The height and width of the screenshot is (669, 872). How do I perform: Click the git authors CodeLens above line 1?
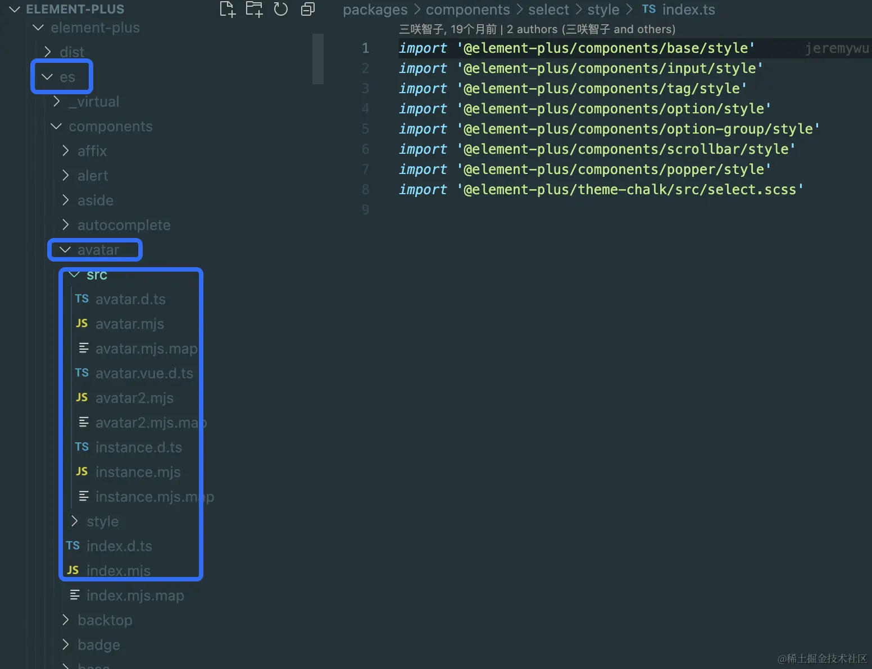537,29
